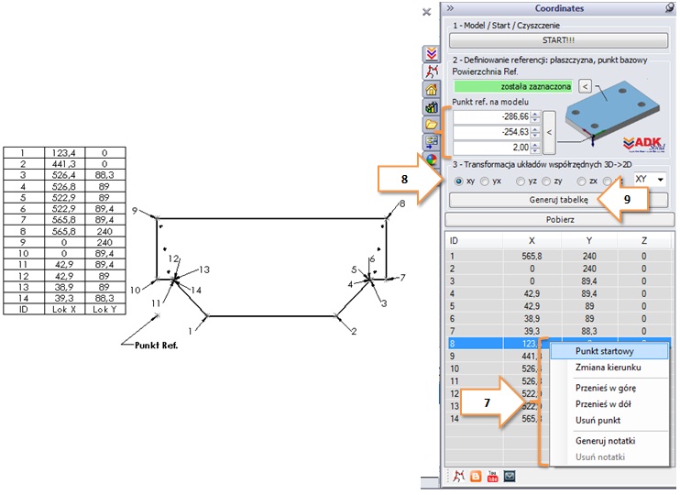This screenshot has height=495, width=680.
Task: Increase the 2,00 value with up spinner
Action: pyautogui.click(x=535, y=145)
